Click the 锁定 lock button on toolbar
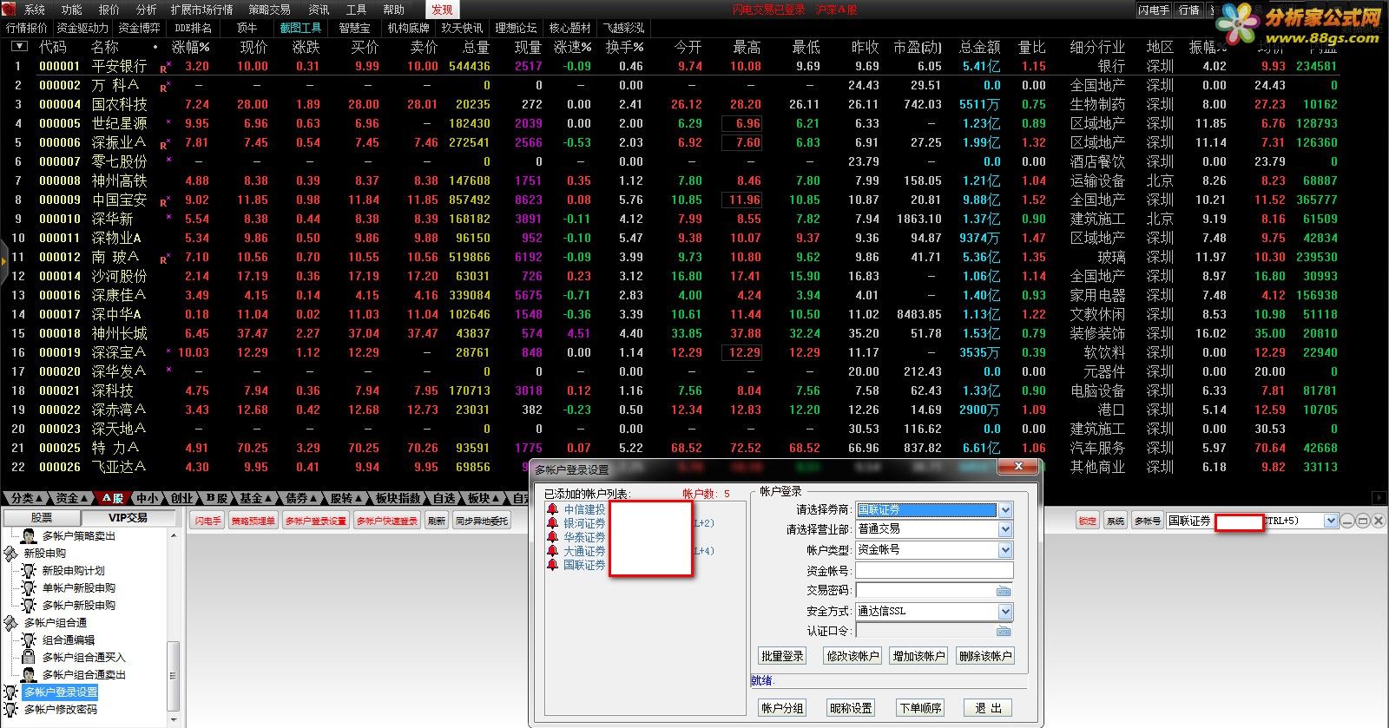1389x728 pixels. [x=1088, y=521]
